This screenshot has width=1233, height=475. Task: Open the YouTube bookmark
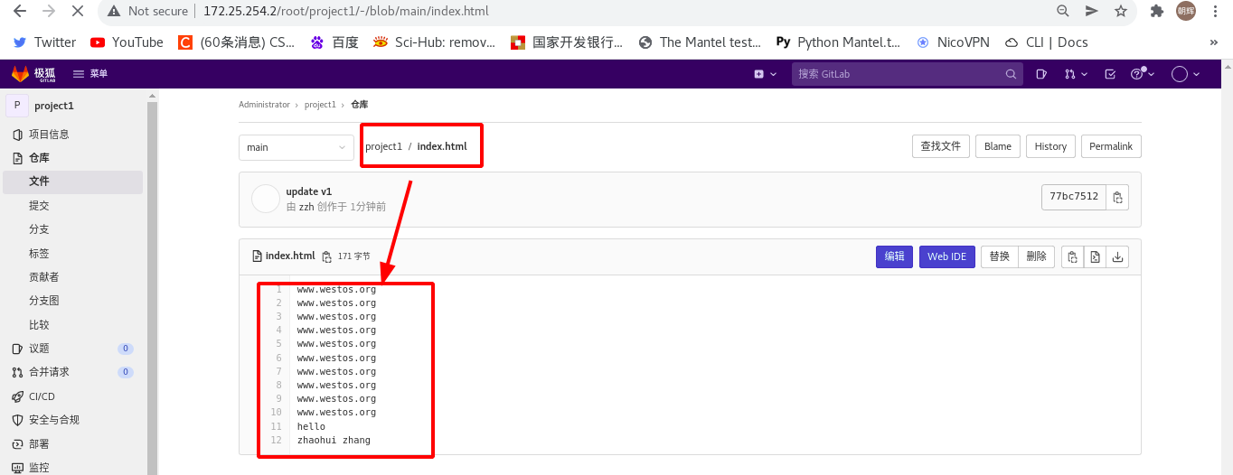tap(127, 42)
